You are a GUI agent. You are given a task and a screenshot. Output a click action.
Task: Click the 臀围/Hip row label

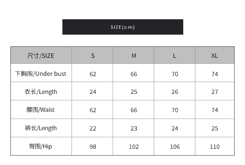tap(41, 146)
